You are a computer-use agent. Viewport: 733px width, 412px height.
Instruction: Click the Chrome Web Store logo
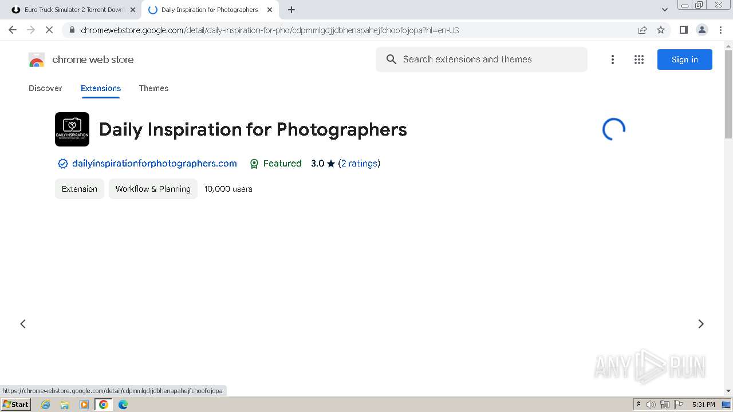37,60
